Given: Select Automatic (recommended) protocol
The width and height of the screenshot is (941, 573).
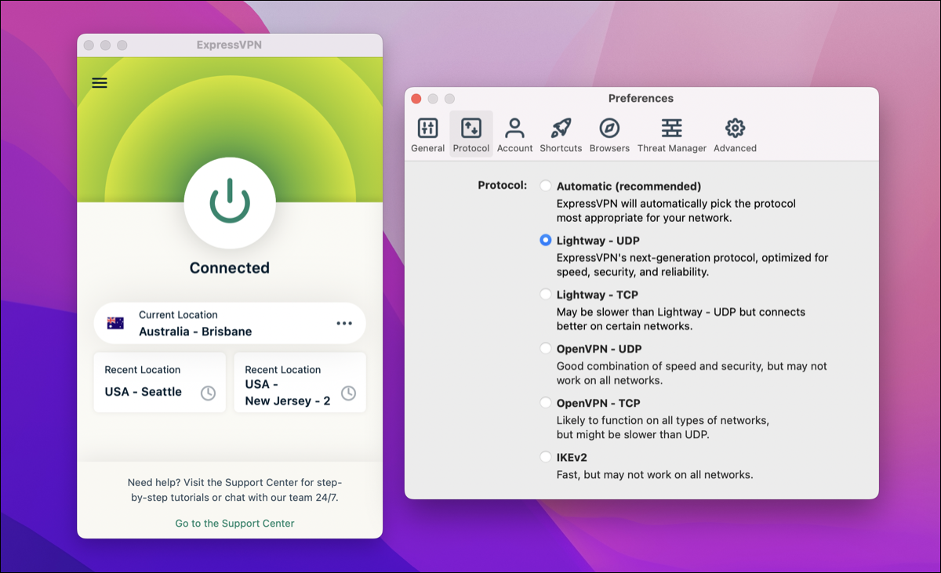Looking at the screenshot, I should tap(545, 187).
